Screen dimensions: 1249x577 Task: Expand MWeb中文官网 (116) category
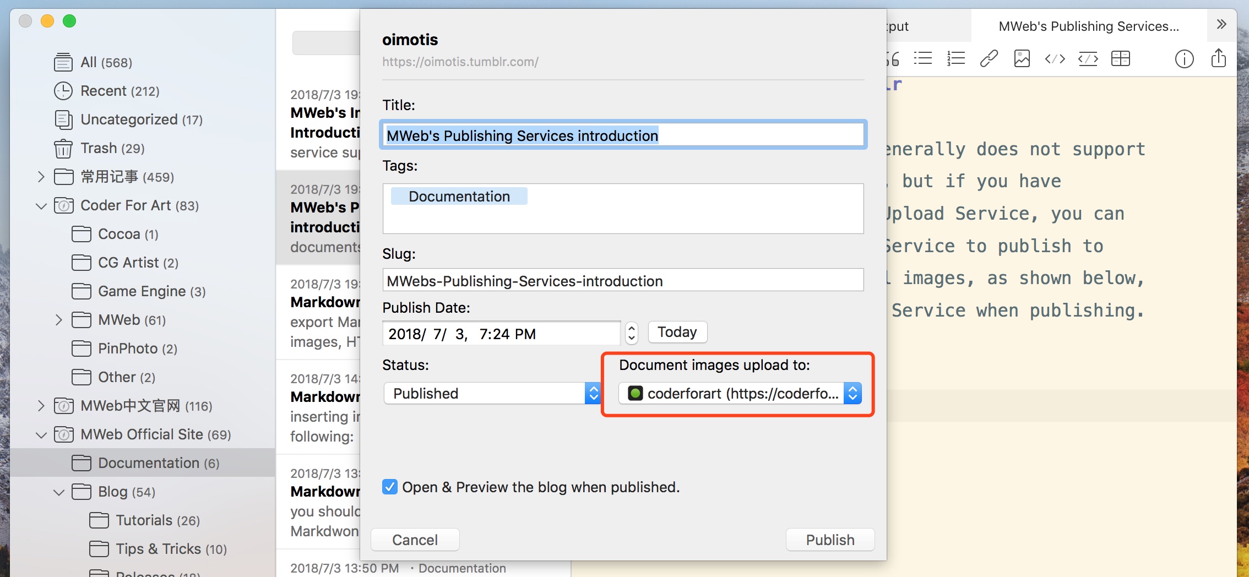coord(41,406)
